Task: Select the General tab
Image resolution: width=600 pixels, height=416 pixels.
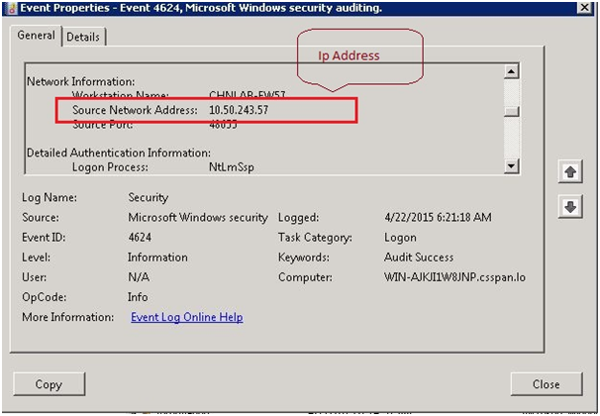Action: pos(37,36)
